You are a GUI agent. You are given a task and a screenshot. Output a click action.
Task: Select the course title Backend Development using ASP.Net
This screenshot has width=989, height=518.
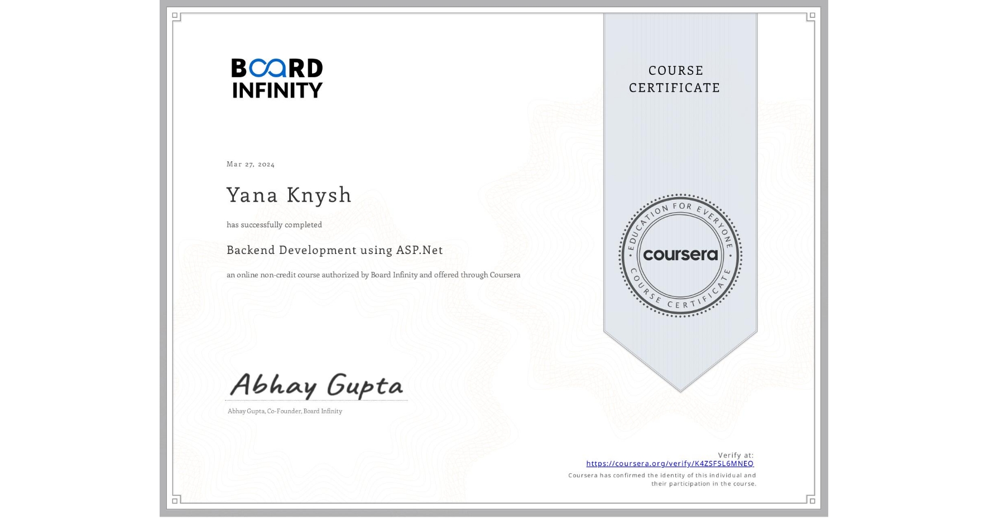[x=334, y=250]
